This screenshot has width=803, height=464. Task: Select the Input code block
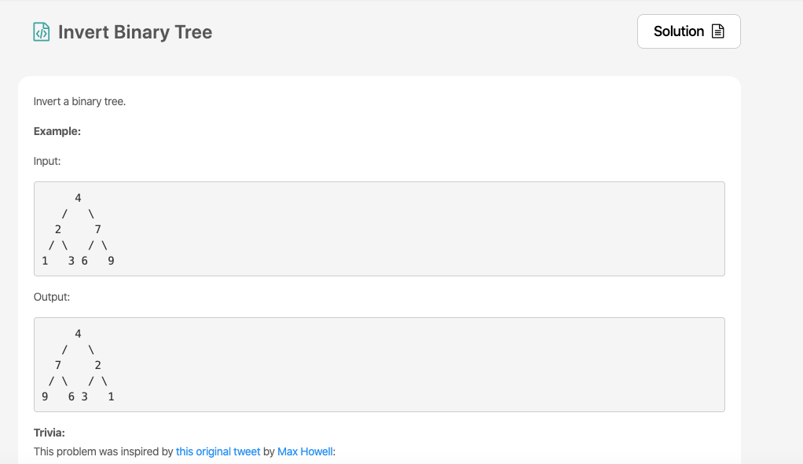click(x=379, y=228)
